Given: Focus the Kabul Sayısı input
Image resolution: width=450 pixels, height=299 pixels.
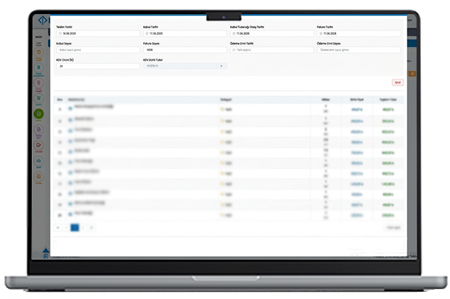Looking at the screenshot, I should 99,49.
